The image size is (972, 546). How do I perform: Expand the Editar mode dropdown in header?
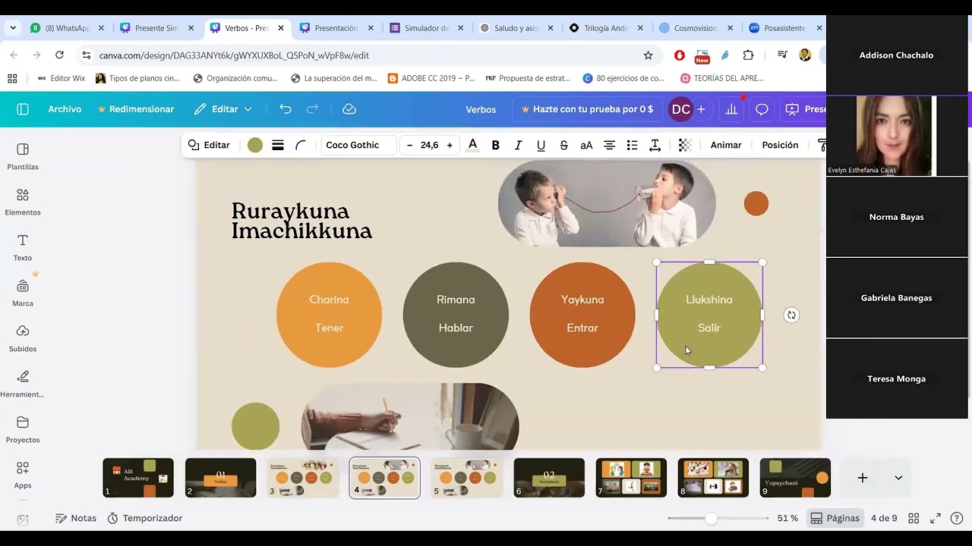[222, 109]
